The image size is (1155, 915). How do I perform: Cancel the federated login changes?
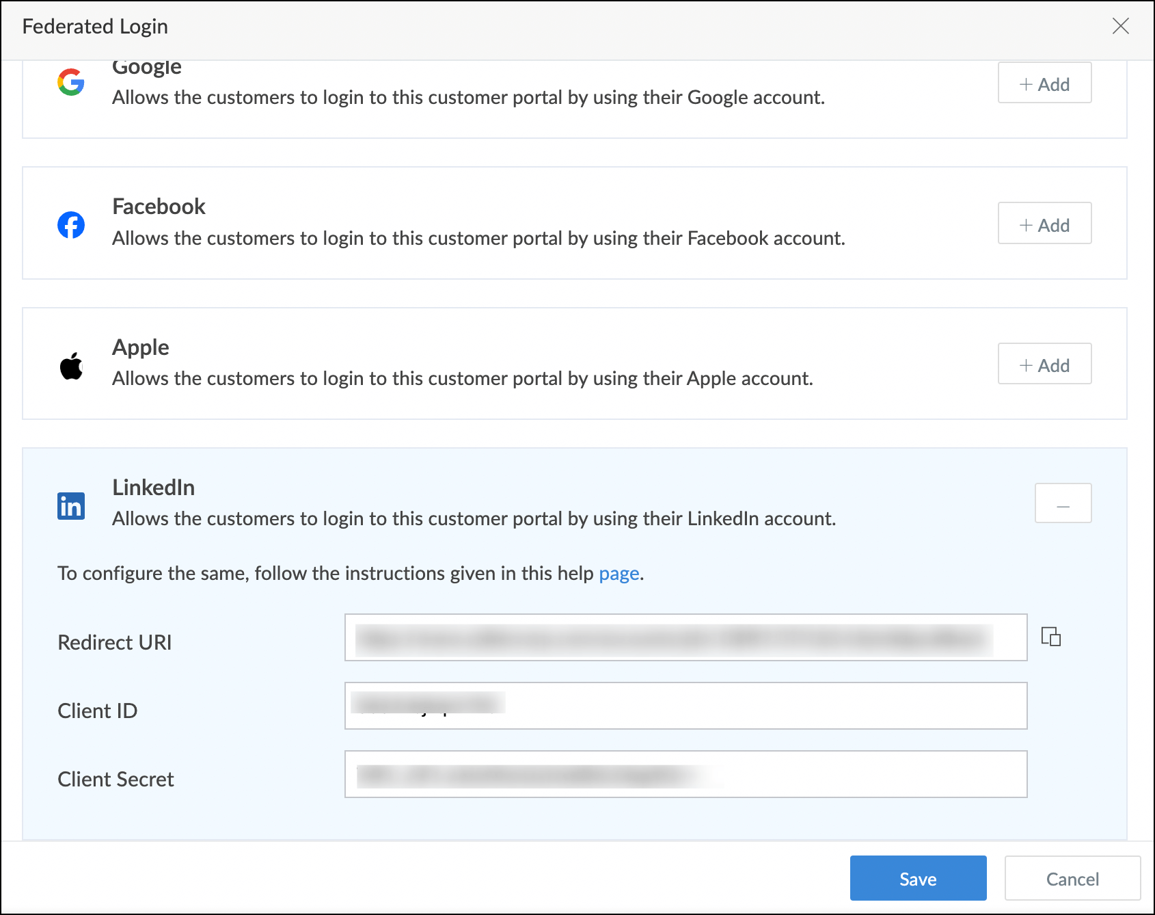click(1072, 878)
